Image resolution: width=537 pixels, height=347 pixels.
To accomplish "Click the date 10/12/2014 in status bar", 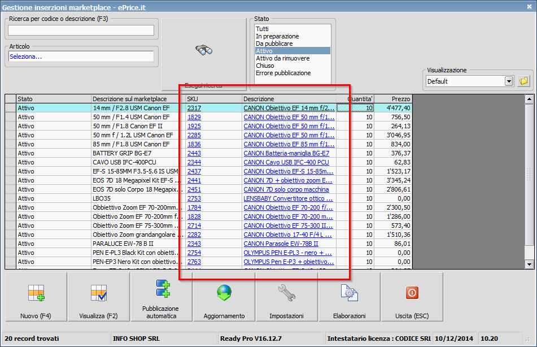I will 454,339.
